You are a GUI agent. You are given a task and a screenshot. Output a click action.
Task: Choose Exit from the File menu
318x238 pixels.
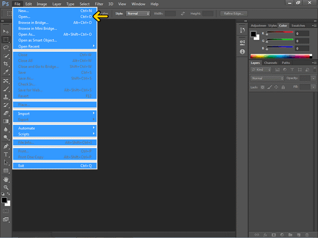click(x=55, y=166)
